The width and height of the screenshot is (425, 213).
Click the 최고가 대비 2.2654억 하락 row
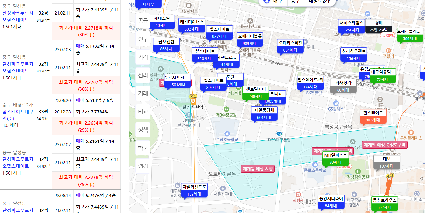point(86,126)
